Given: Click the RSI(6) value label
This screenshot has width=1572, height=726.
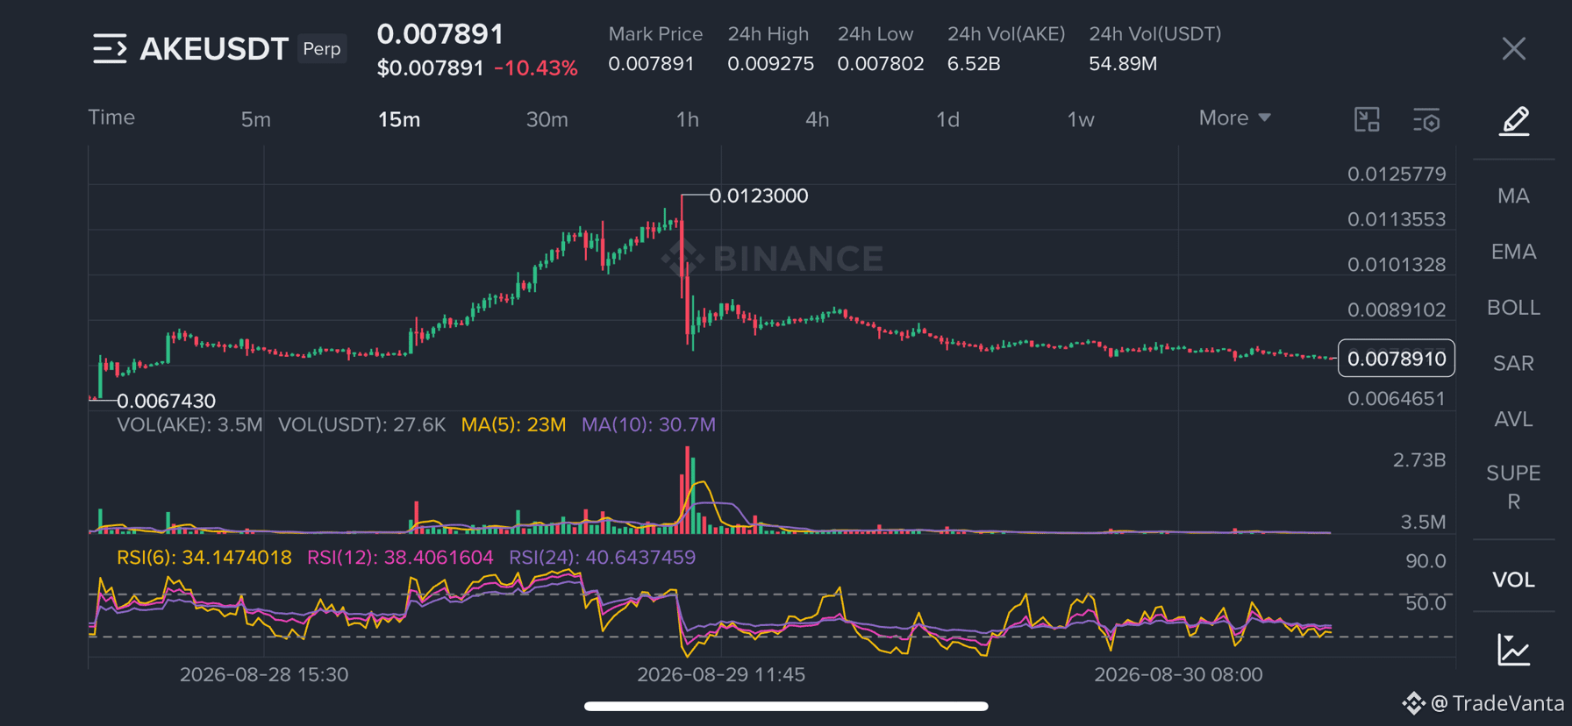Looking at the screenshot, I should click(204, 558).
